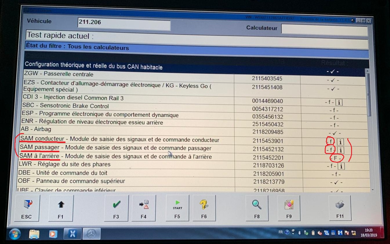Click the empty Calculateur field

pyautogui.click(x=324, y=30)
